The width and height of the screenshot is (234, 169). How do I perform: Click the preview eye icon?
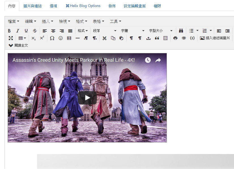pos(184,38)
